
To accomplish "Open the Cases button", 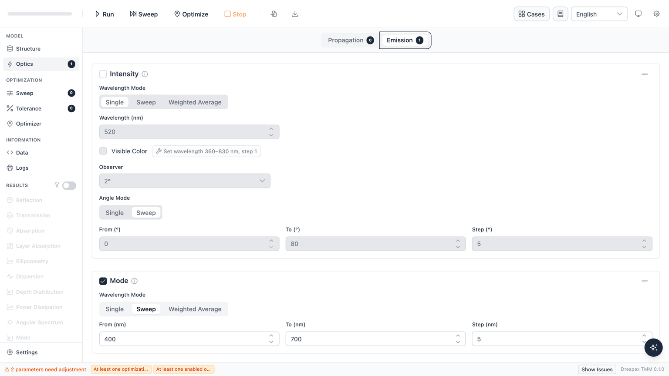I will point(531,14).
